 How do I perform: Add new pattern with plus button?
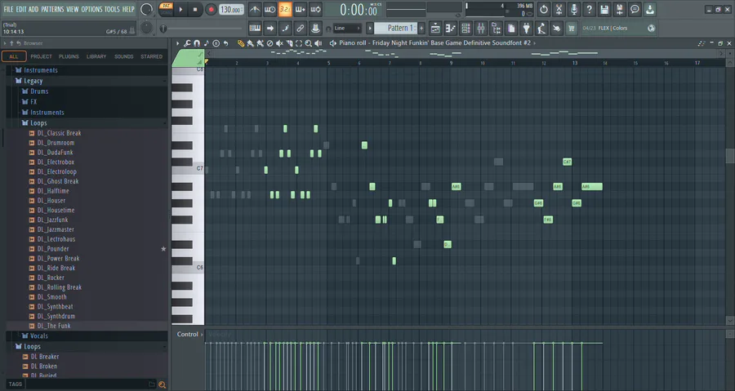421,28
